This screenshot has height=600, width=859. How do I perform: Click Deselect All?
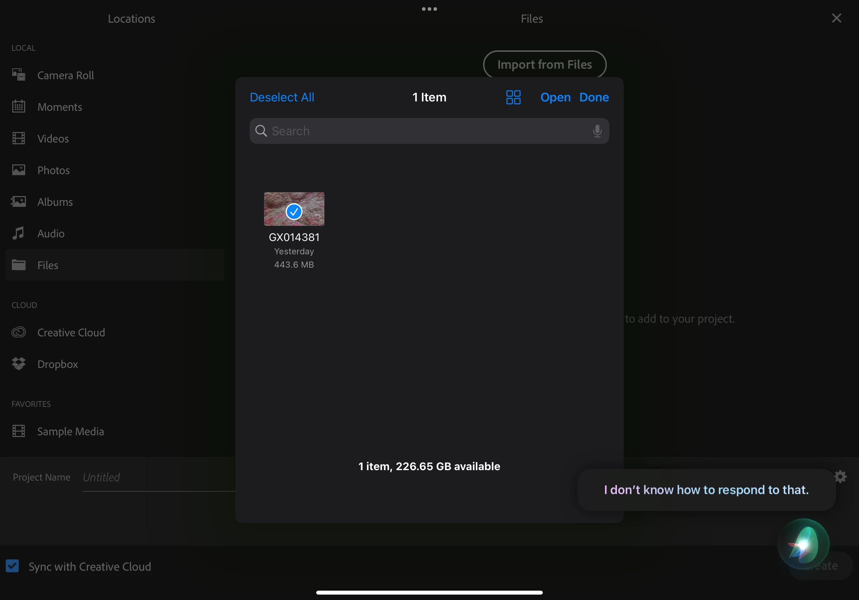point(282,97)
